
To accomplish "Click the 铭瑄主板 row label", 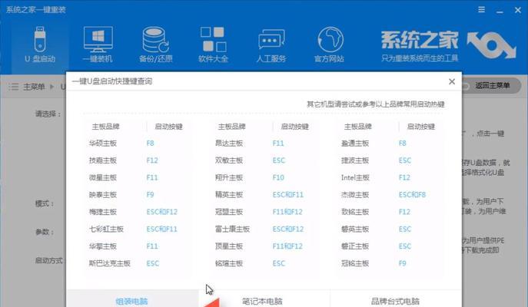I will tap(229, 263).
